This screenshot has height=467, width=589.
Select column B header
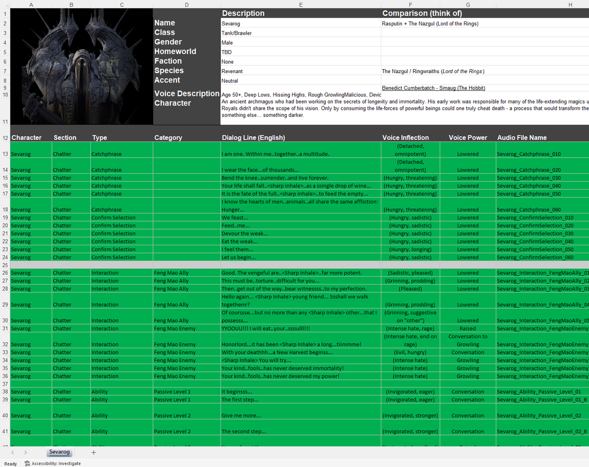(71, 4)
